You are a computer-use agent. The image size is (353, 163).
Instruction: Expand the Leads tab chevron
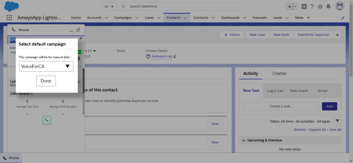click(287, 18)
